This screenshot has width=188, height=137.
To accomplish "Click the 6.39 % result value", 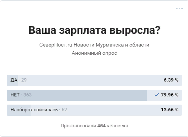I will point(171,80).
